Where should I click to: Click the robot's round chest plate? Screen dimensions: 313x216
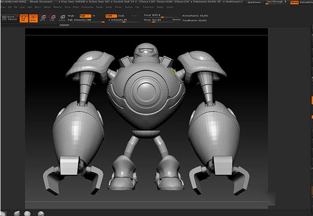(x=146, y=92)
